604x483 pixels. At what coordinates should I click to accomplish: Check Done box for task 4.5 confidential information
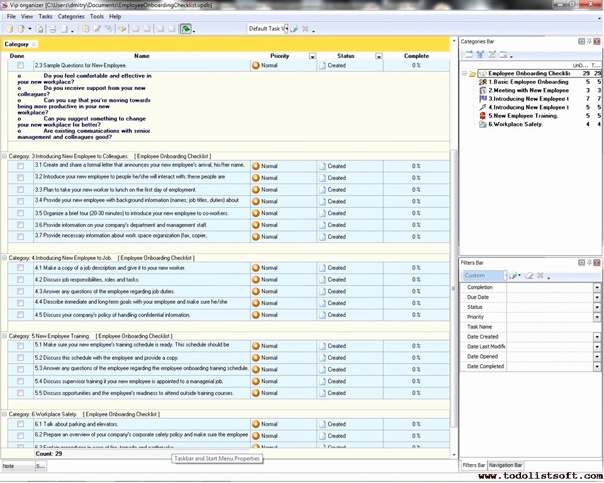[x=20, y=314]
